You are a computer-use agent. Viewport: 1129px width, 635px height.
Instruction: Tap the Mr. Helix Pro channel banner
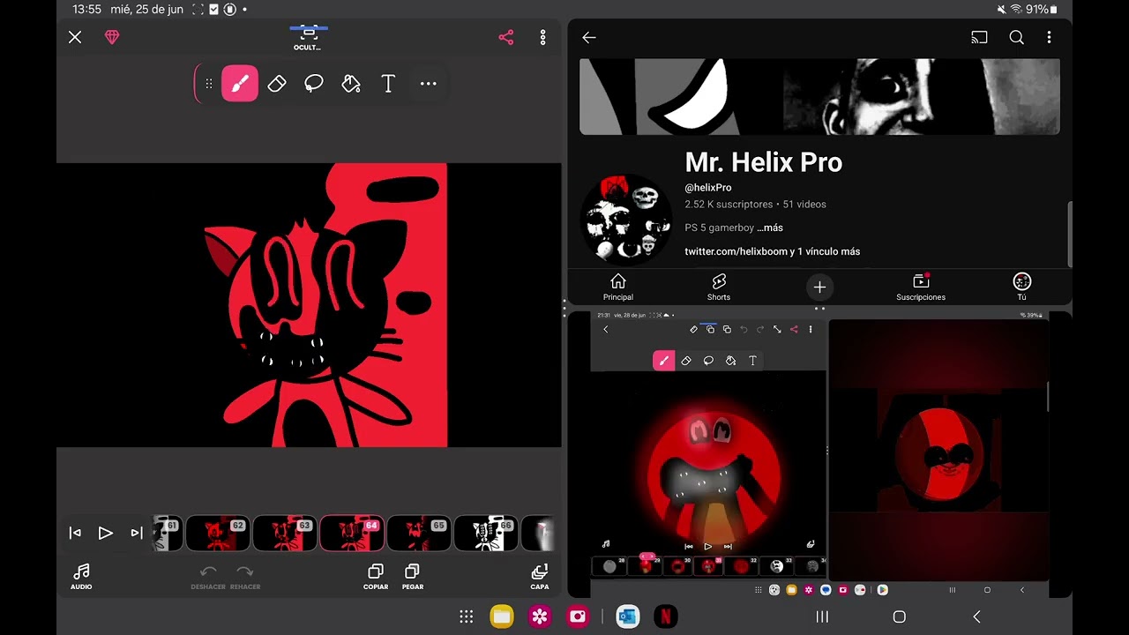point(819,97)
